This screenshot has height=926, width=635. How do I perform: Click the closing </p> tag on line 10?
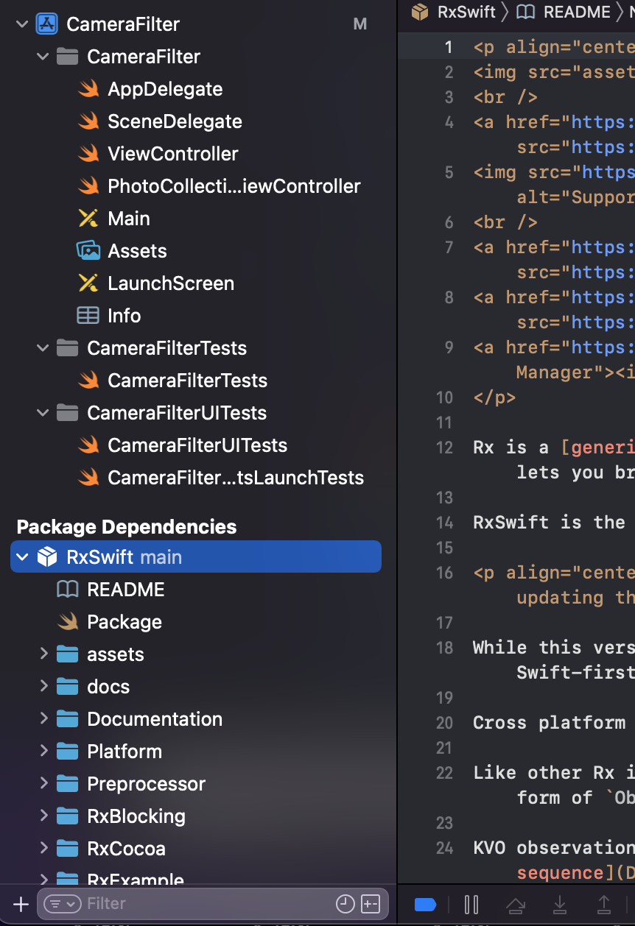[x=494, y=397]
